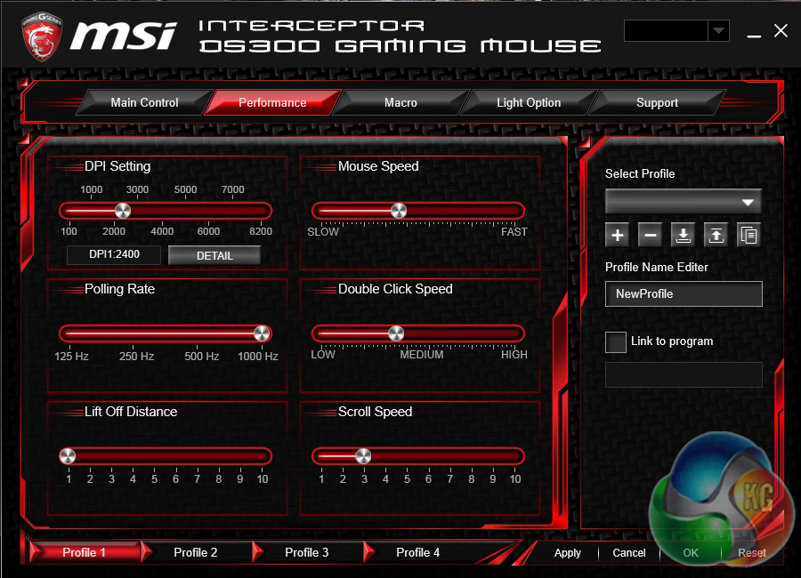Click the 250 Hz polling rate mark

(136, 356)
